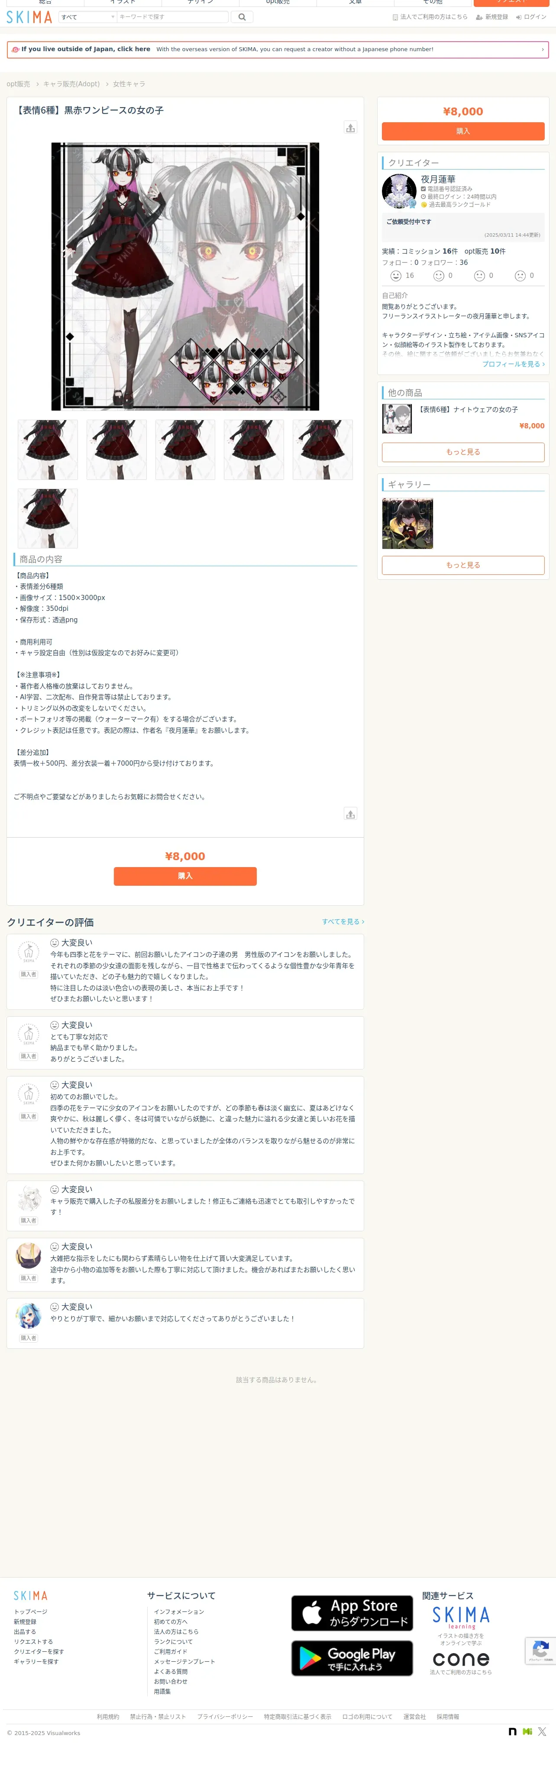
Task: Click fourth reviewer sketch avatar
Action: [29, 1198]
